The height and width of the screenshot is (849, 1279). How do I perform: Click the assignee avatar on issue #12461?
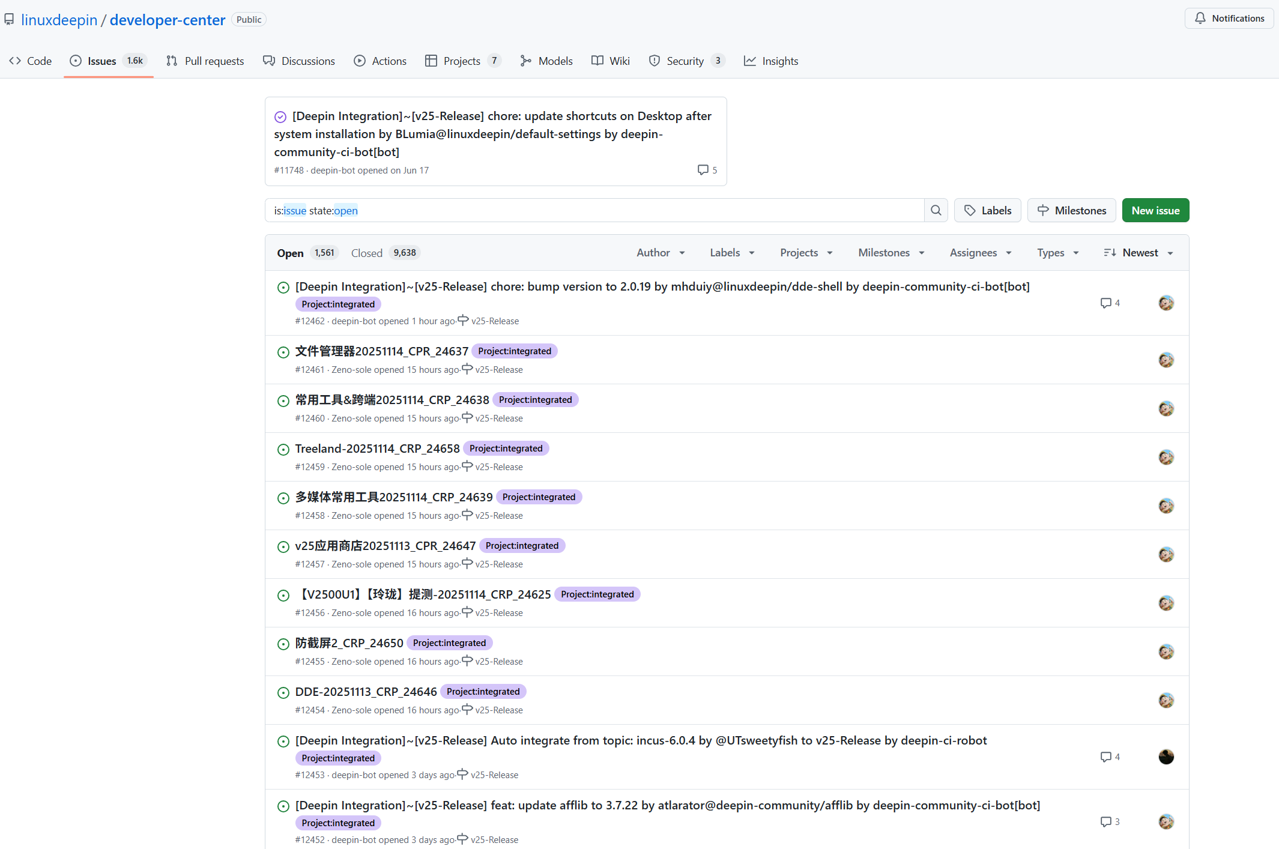click(1166, 360)
